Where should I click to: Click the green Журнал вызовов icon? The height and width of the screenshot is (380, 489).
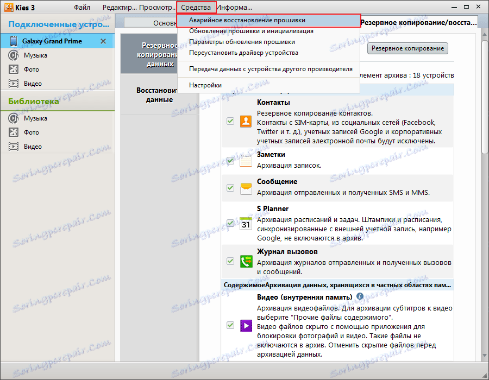(246, 262)
